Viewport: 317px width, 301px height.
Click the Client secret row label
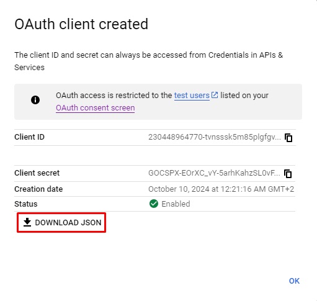(x=37, y=173)
